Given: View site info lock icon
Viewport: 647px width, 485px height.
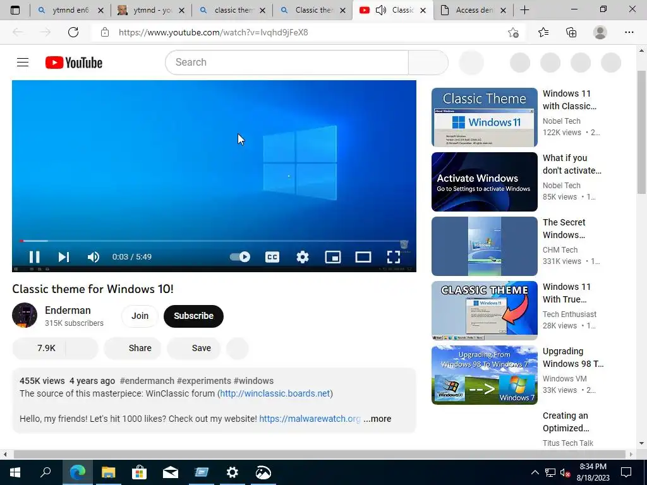Looking at the screenshot, I should click(105, 32).
